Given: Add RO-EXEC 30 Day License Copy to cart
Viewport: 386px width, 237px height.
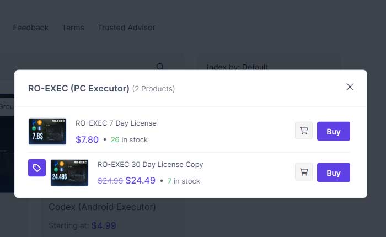Looking at the screenshot, I should (x=304, y=173).
